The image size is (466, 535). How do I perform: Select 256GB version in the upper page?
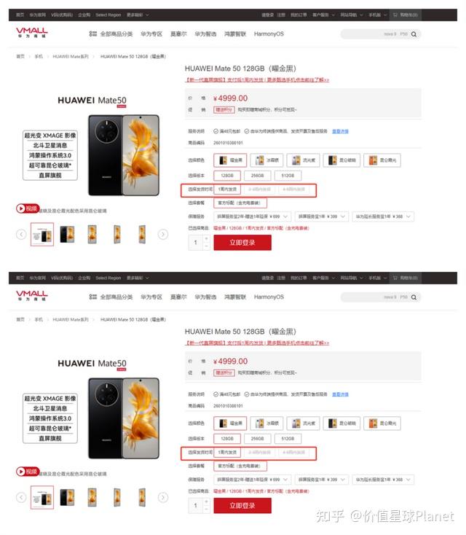point(257,176)
